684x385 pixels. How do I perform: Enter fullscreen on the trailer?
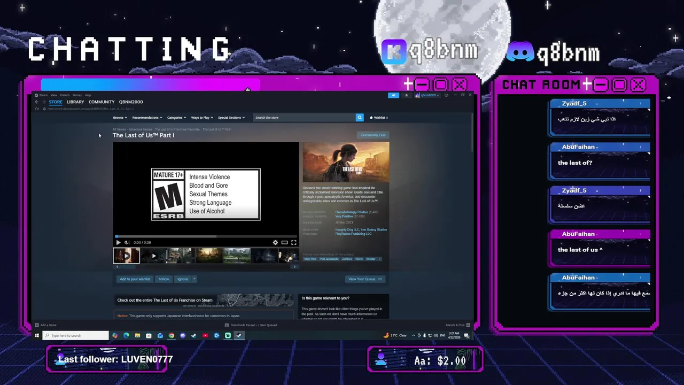pos(293,242)
